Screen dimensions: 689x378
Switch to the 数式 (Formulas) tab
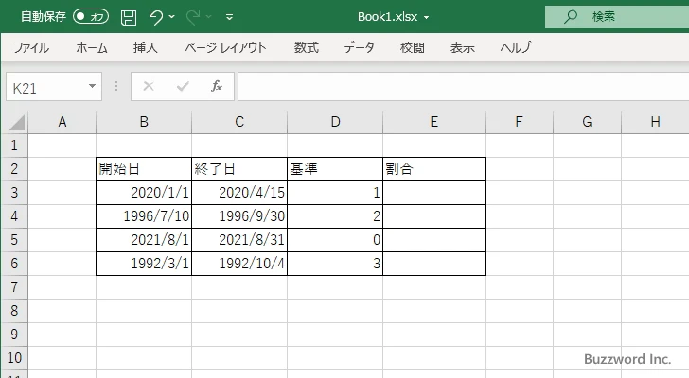(x=306, y=47)
